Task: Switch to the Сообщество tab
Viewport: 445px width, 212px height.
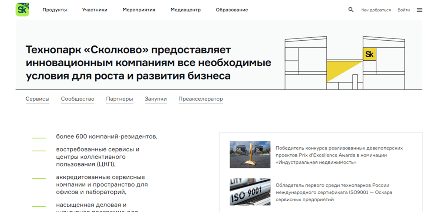Action: pos(78,99)
